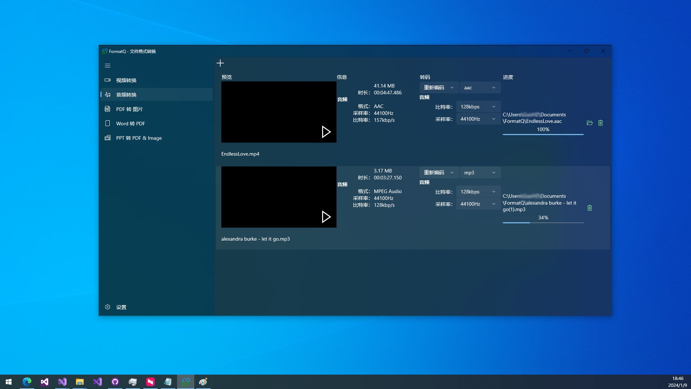This screenshot has height=389, width=691.
Task: Open output folder for EndlessLove.aac
Action: [590, 123]
